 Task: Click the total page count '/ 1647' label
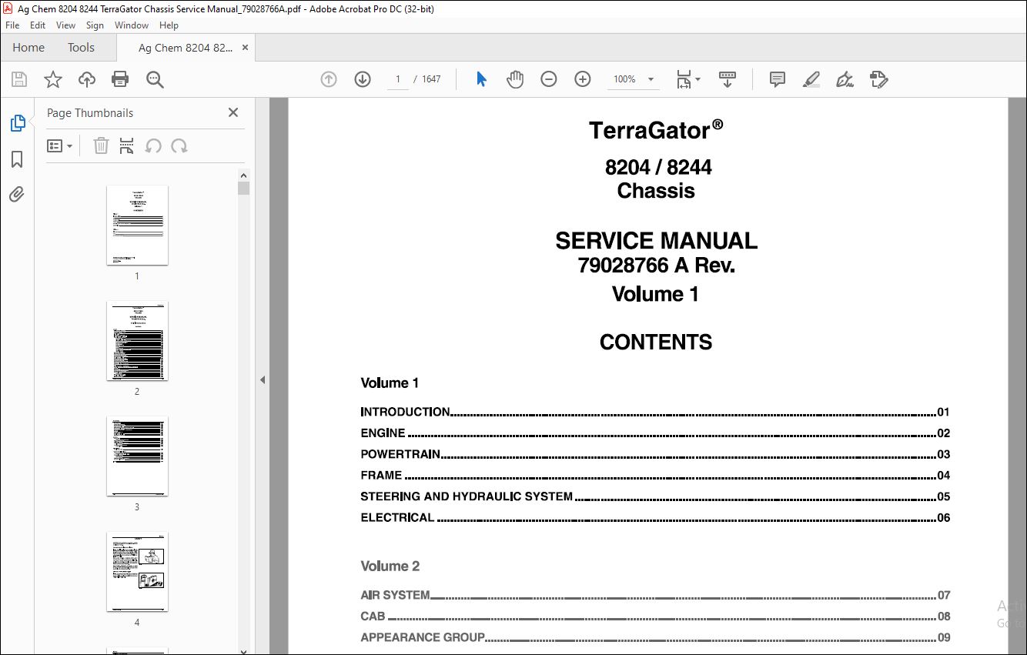(x=427, y=79)
